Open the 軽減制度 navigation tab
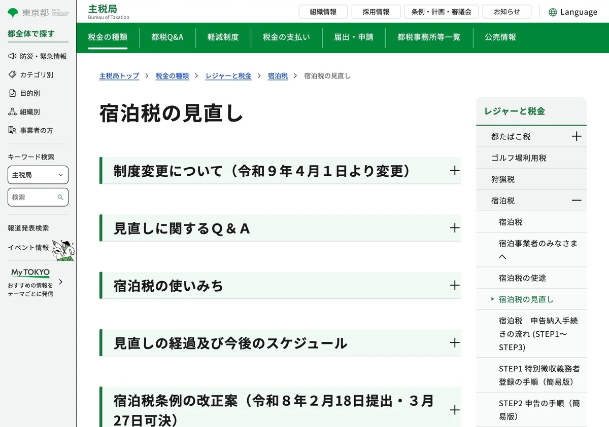 tap(223, 37)
